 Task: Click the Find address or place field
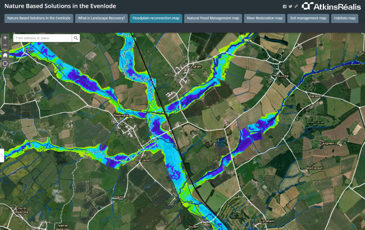point(43,38)
